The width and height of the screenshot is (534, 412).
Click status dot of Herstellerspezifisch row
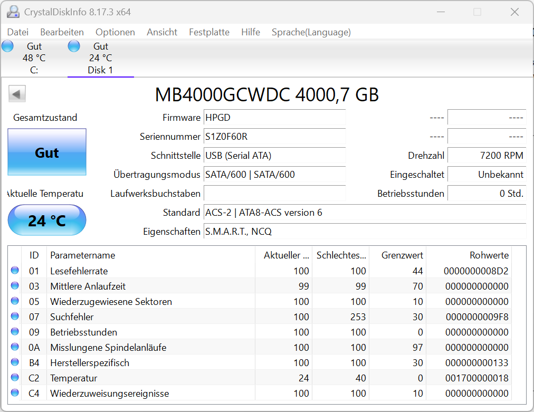15,362
